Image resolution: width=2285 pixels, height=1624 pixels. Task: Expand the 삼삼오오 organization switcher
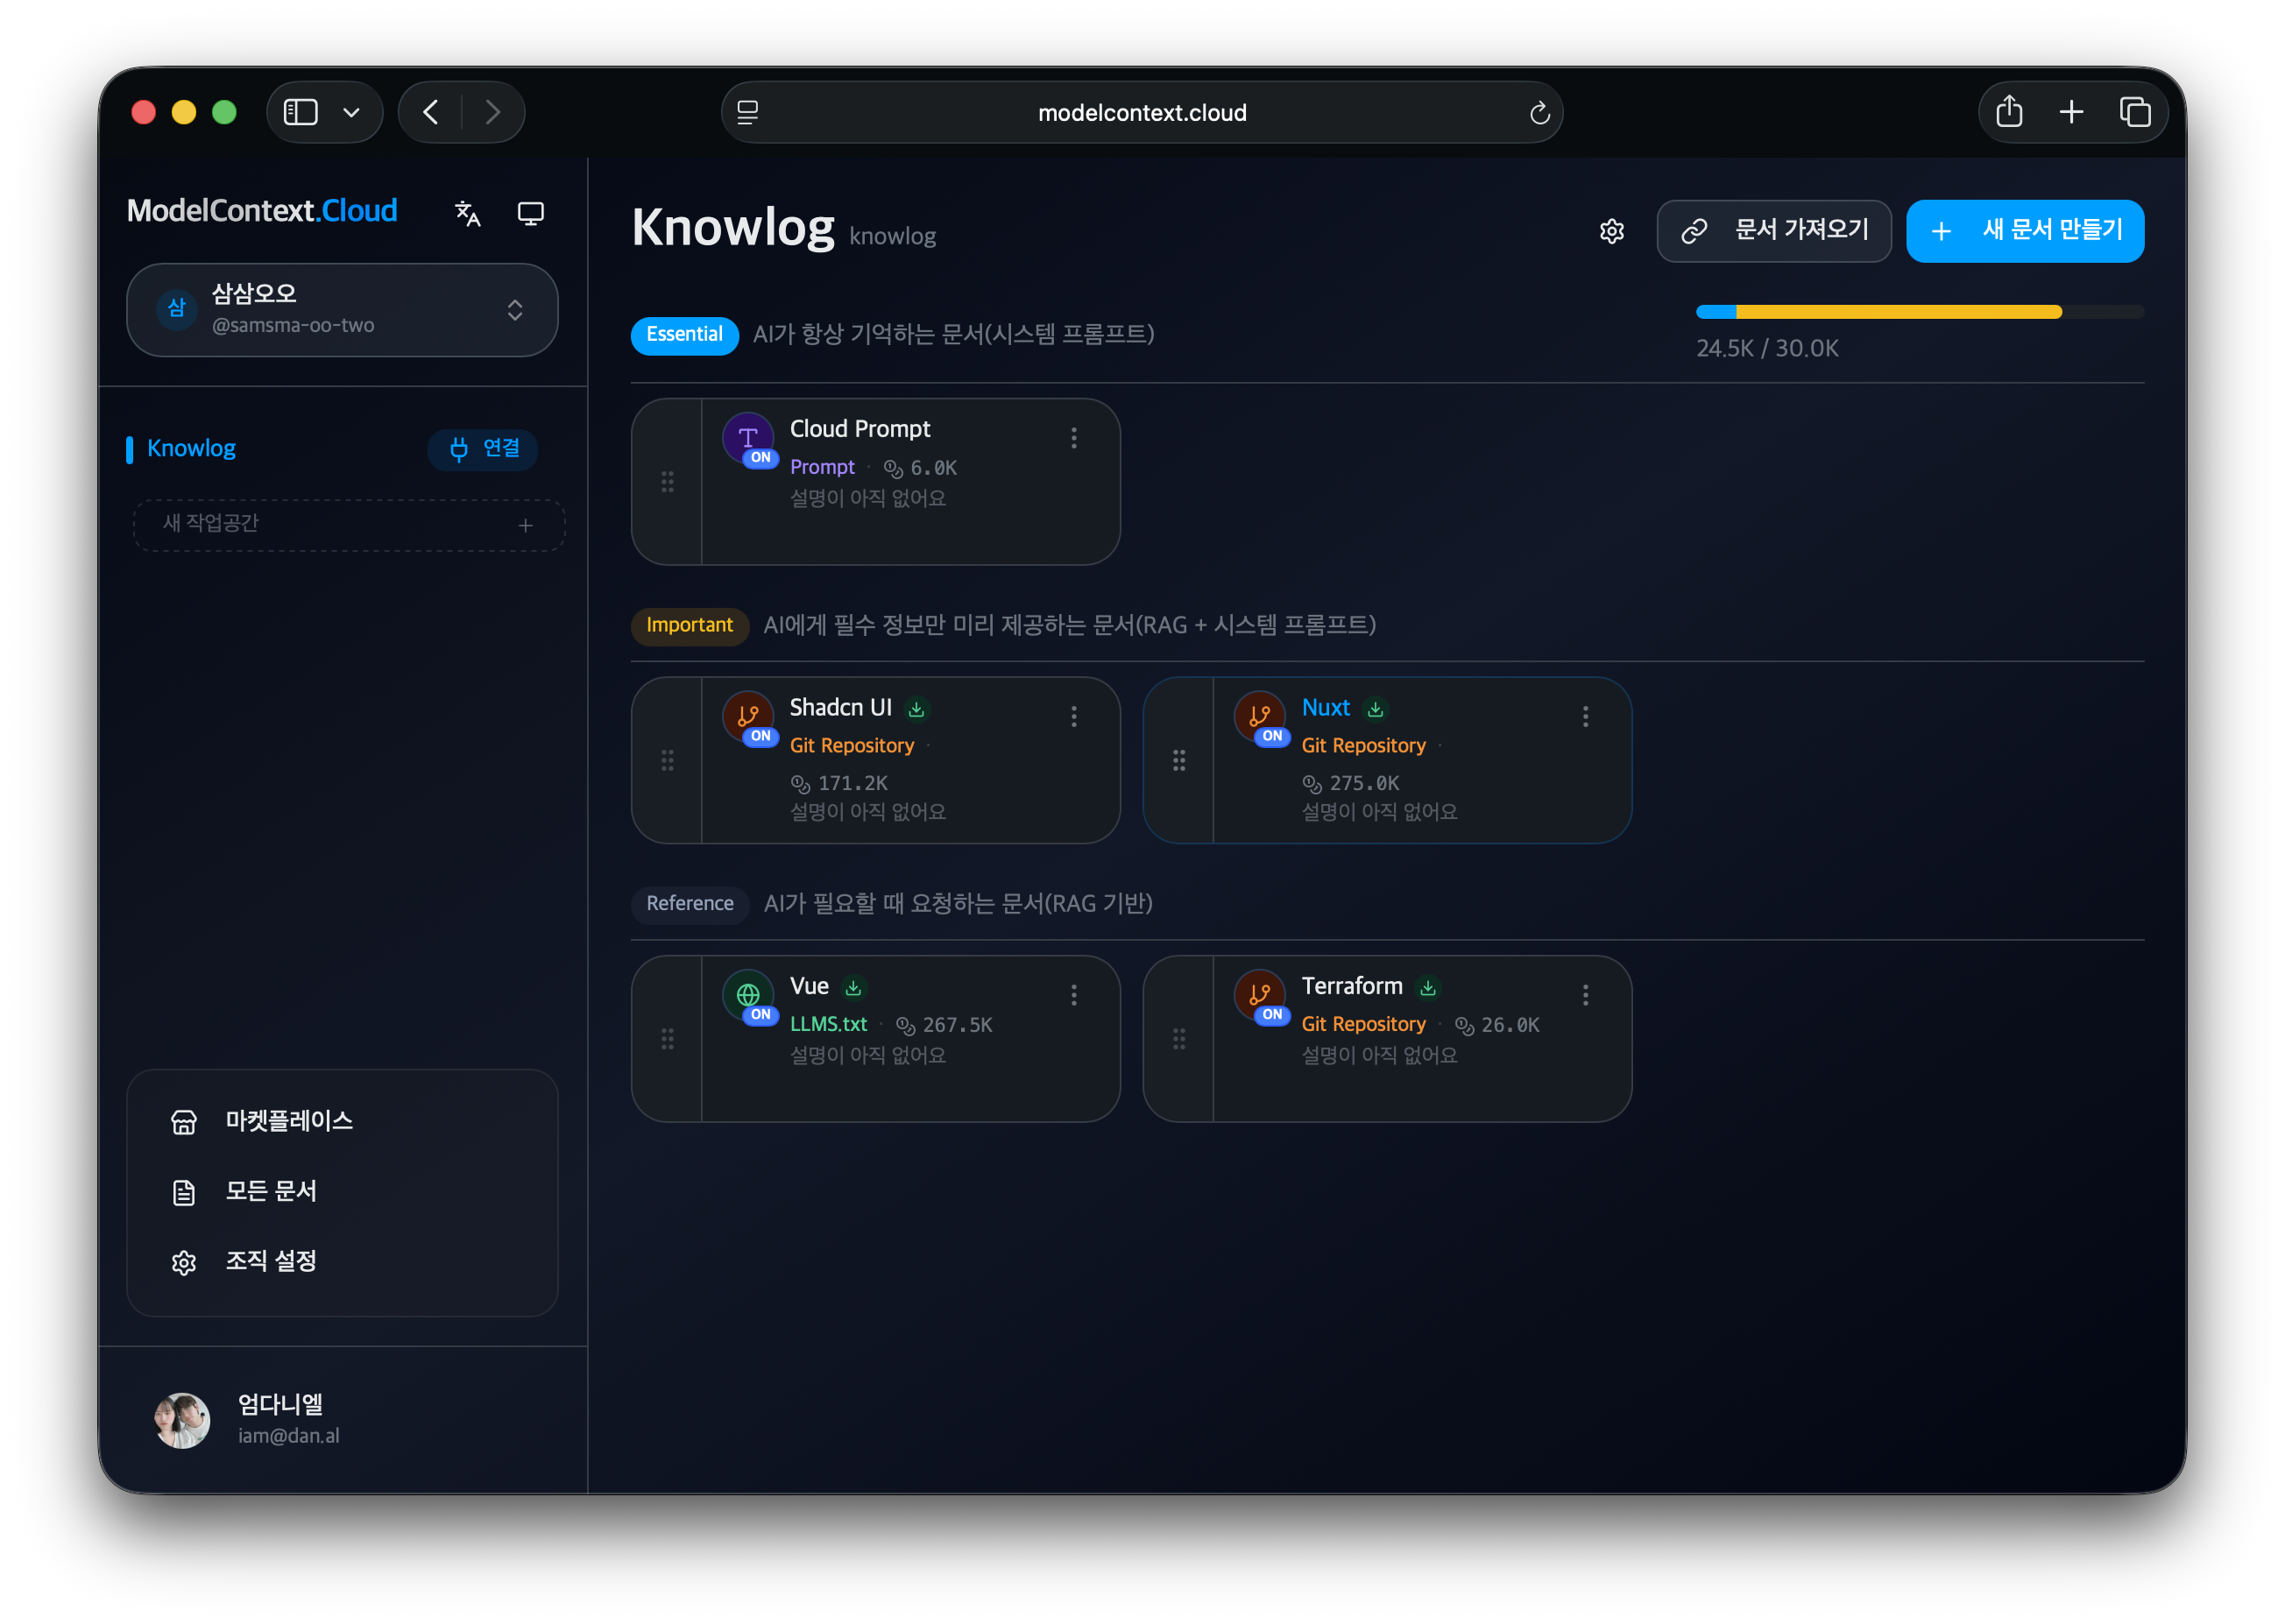coord(342,310)
